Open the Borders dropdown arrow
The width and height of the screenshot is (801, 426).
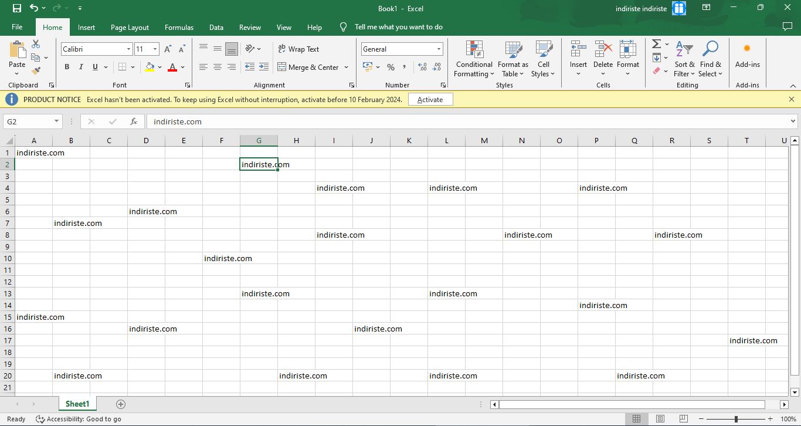[x=133, y=67]
